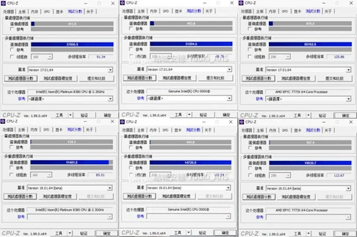The width and height of the screenshot is (357, 237).
Task: Open 工具 arrow menu in EPYC 7773X v19.01.64 beta window
Action: click(x=308, y=233)
